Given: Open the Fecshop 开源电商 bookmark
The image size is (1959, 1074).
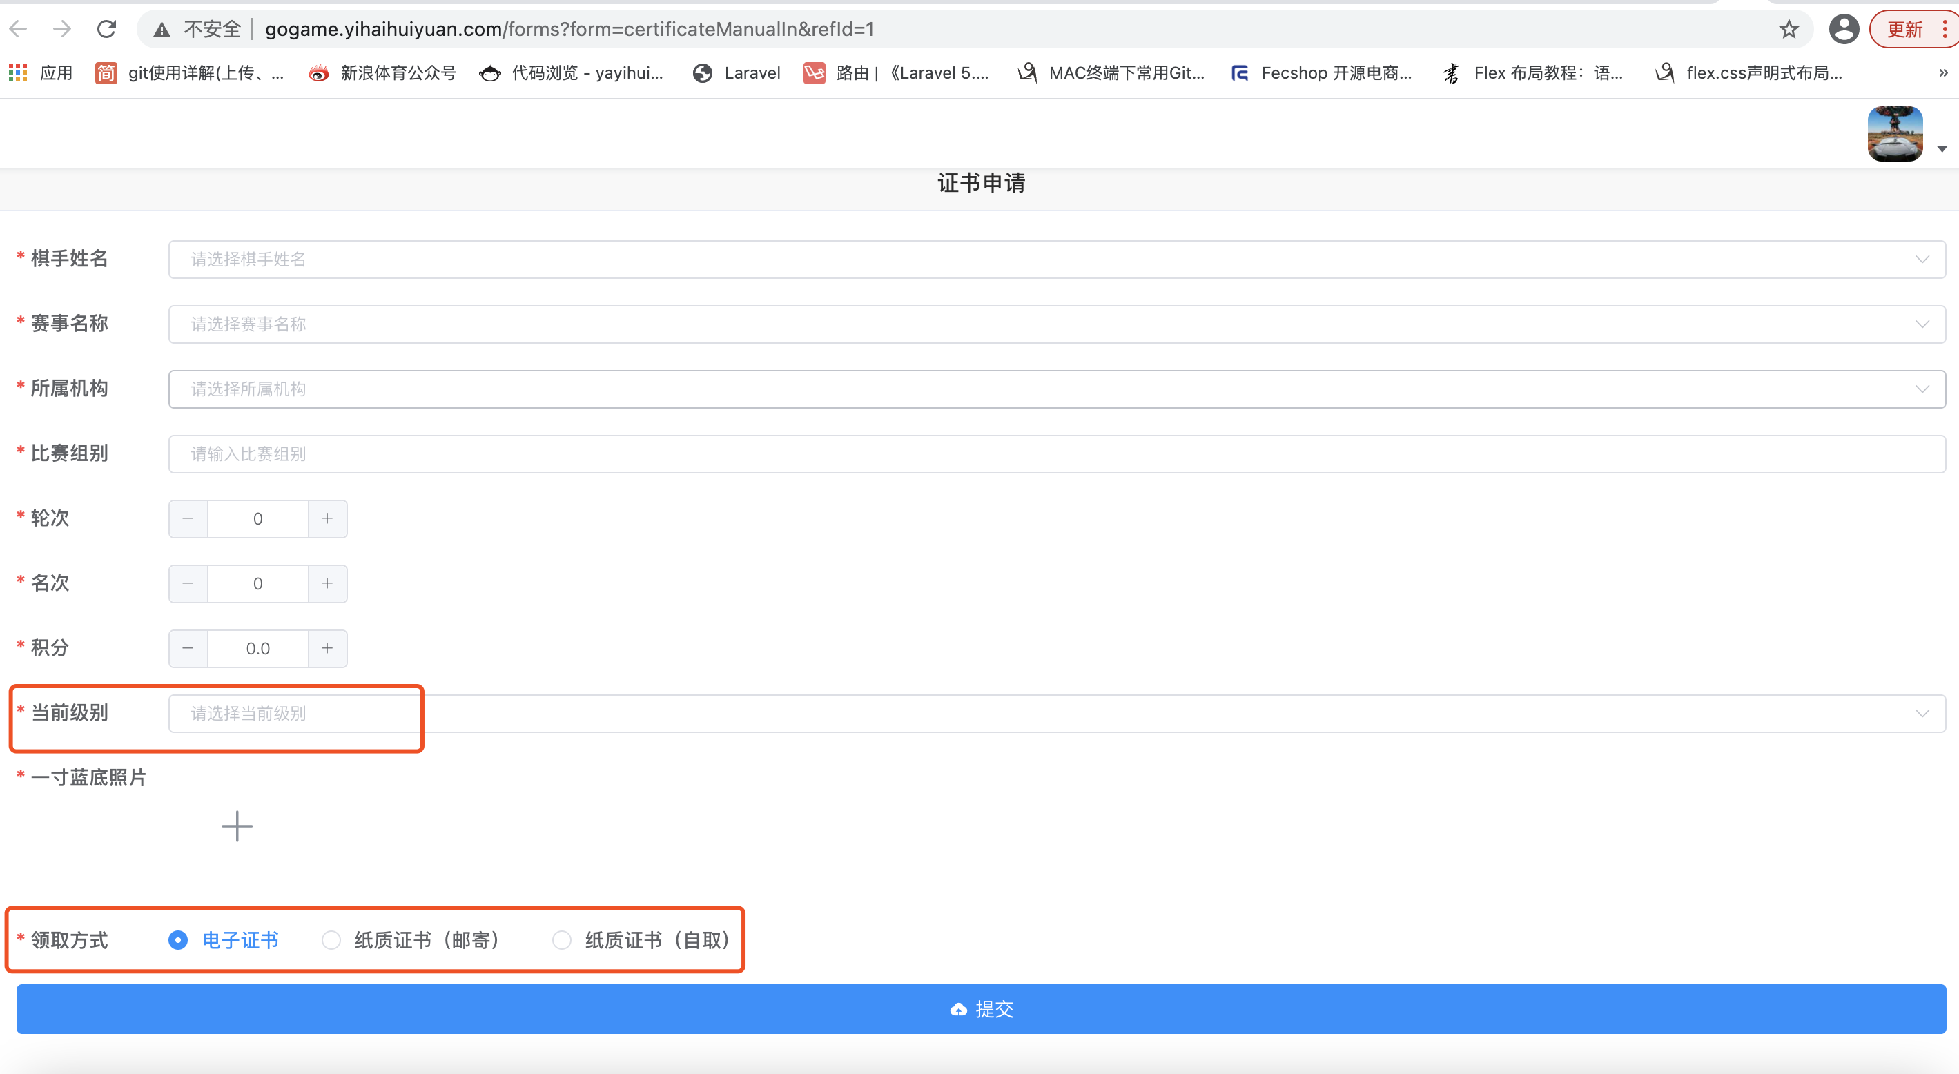Looking at the screenshot, I should [1321, 73].
